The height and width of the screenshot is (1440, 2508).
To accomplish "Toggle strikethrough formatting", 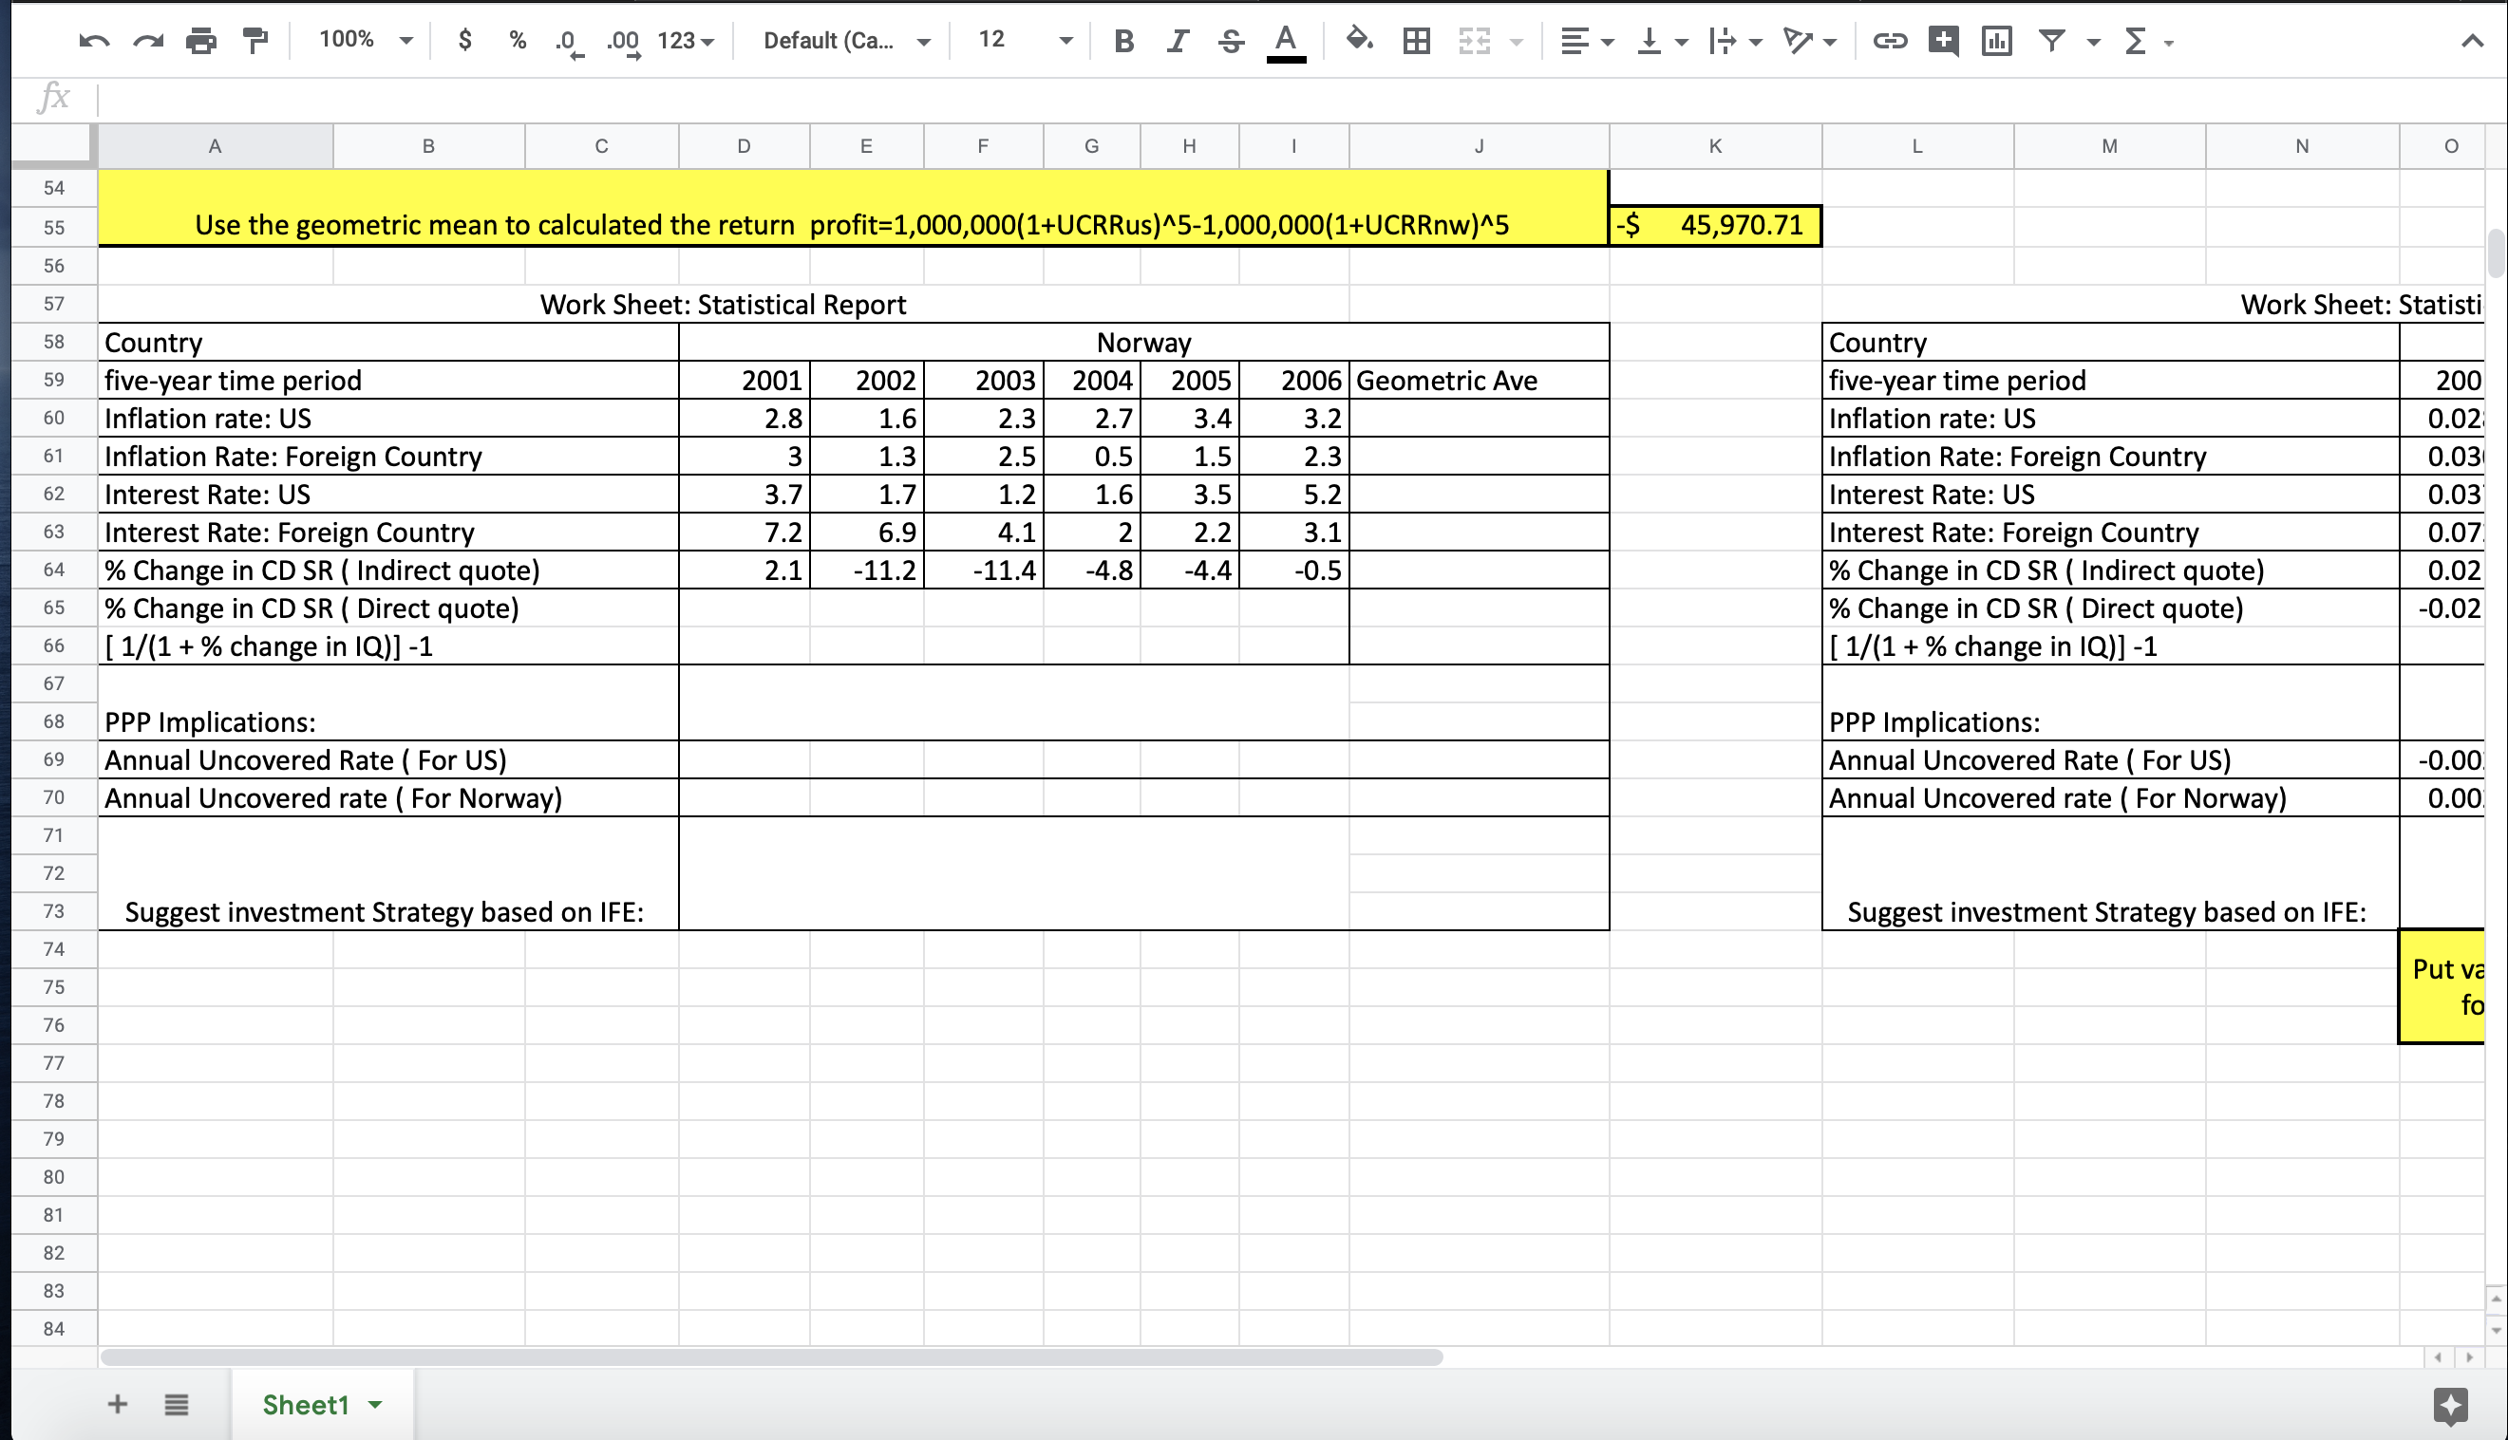I will pos(1231,41).
